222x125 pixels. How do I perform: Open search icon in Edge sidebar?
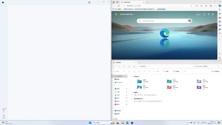point(220,10)
